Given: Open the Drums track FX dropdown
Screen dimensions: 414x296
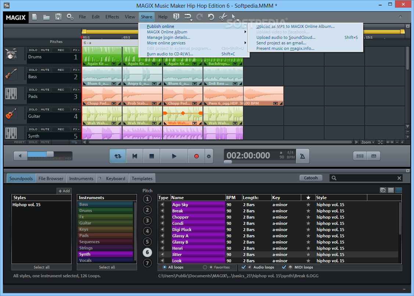Looking at the screenshot, I should coord(76,50).
